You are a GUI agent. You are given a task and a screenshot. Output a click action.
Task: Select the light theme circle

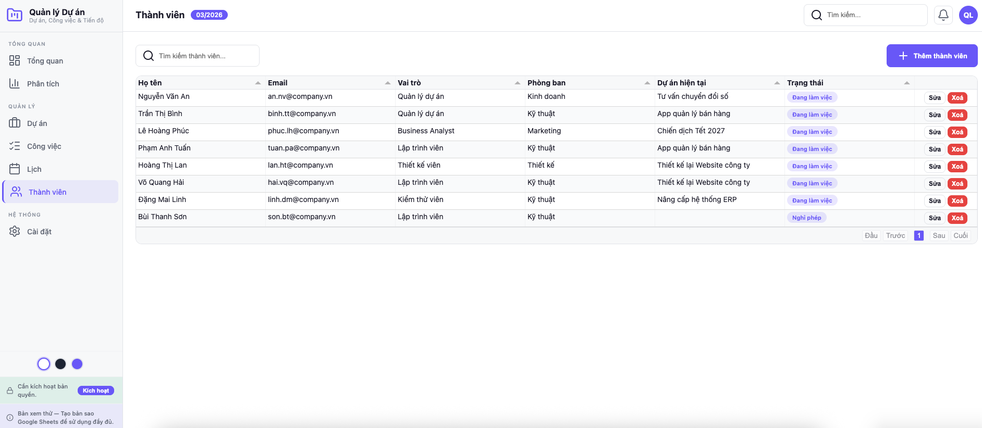[44, 364]
